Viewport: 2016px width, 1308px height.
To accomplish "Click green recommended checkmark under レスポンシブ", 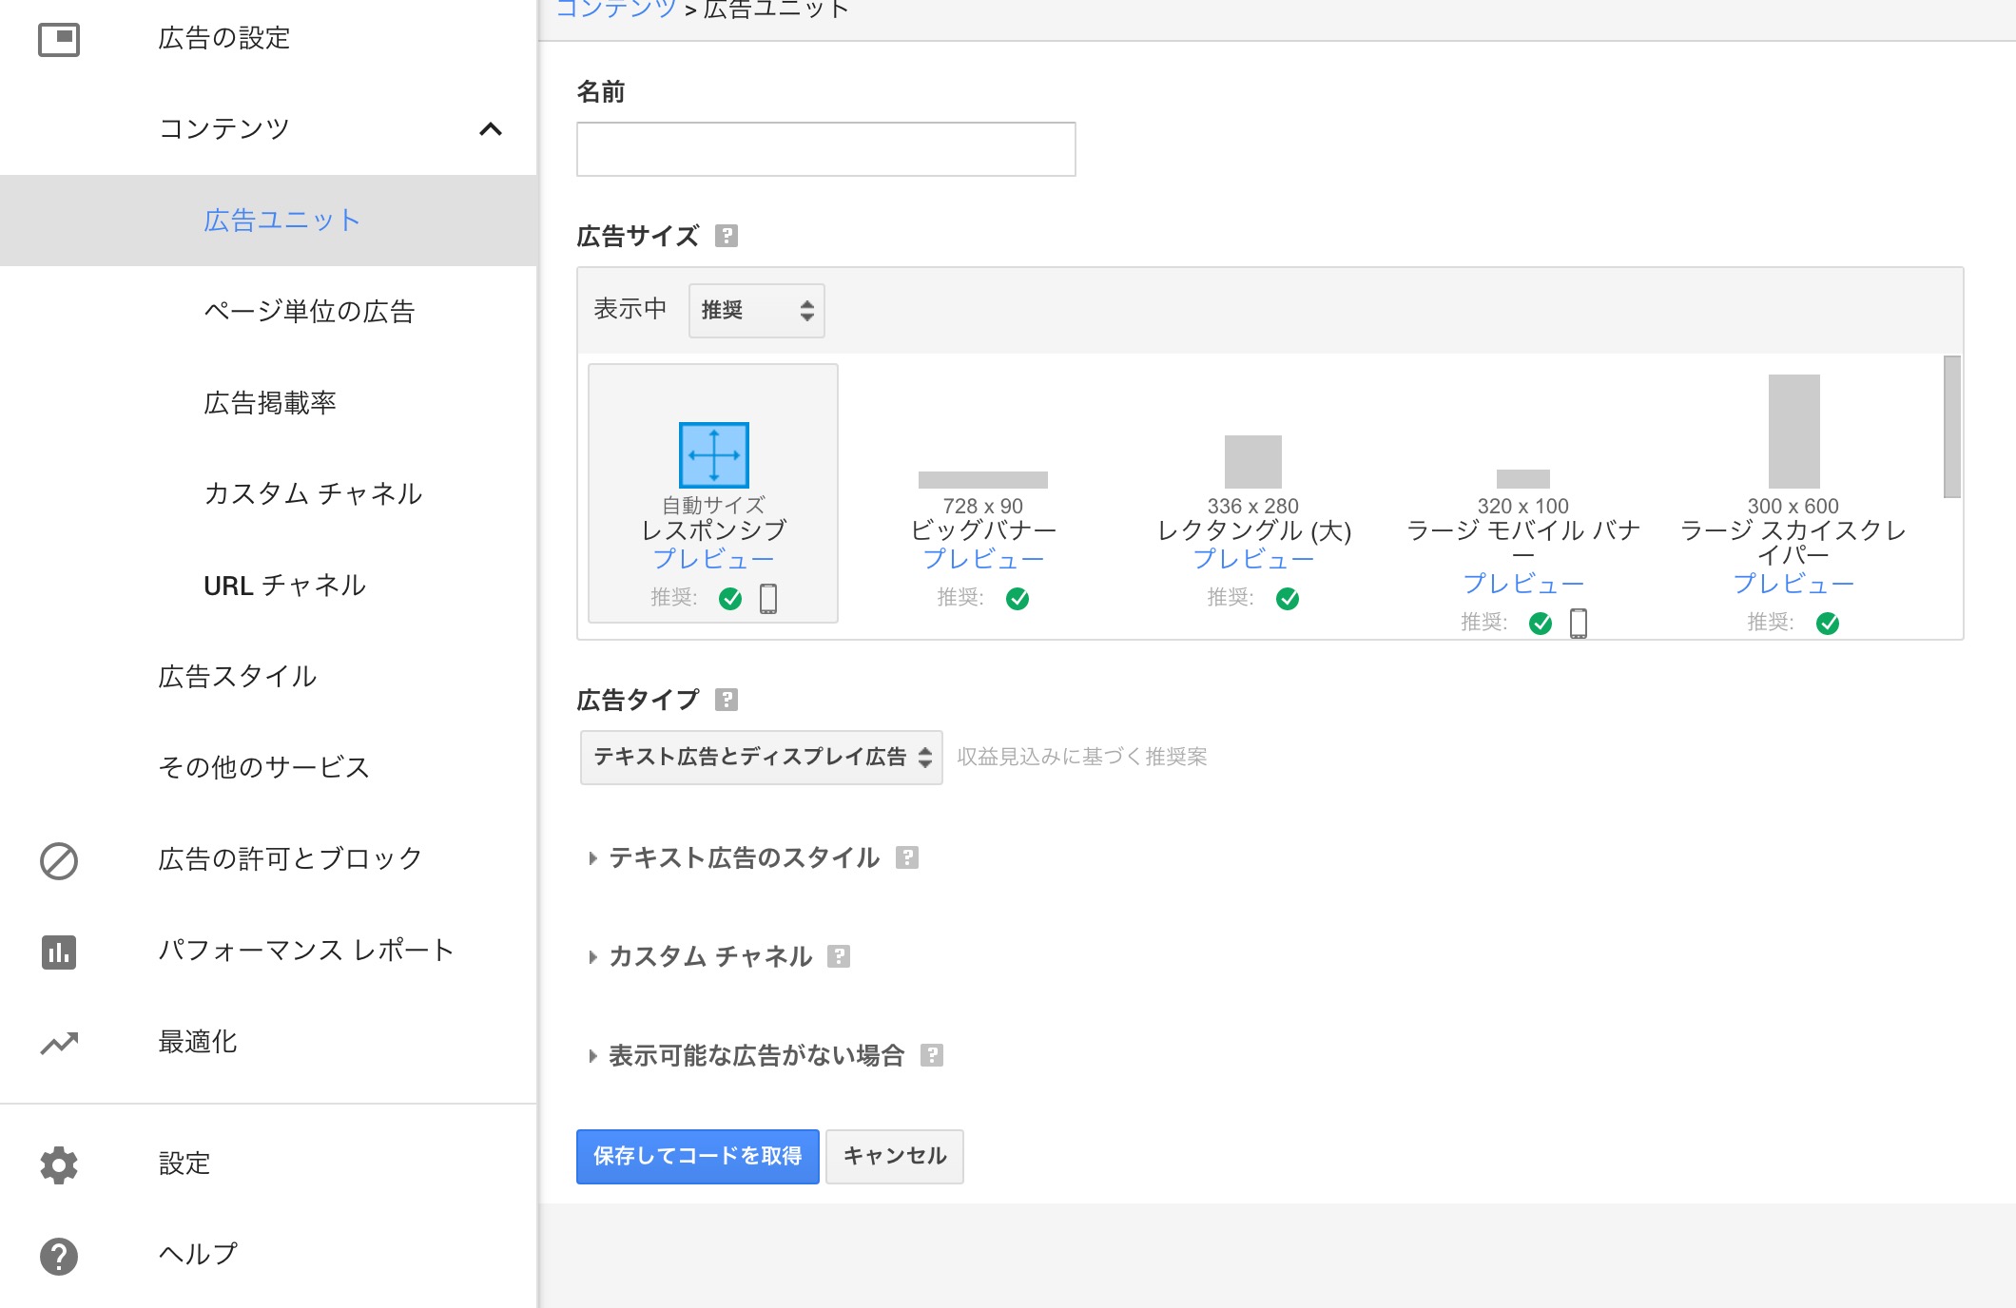I will (x=730, y=598).
